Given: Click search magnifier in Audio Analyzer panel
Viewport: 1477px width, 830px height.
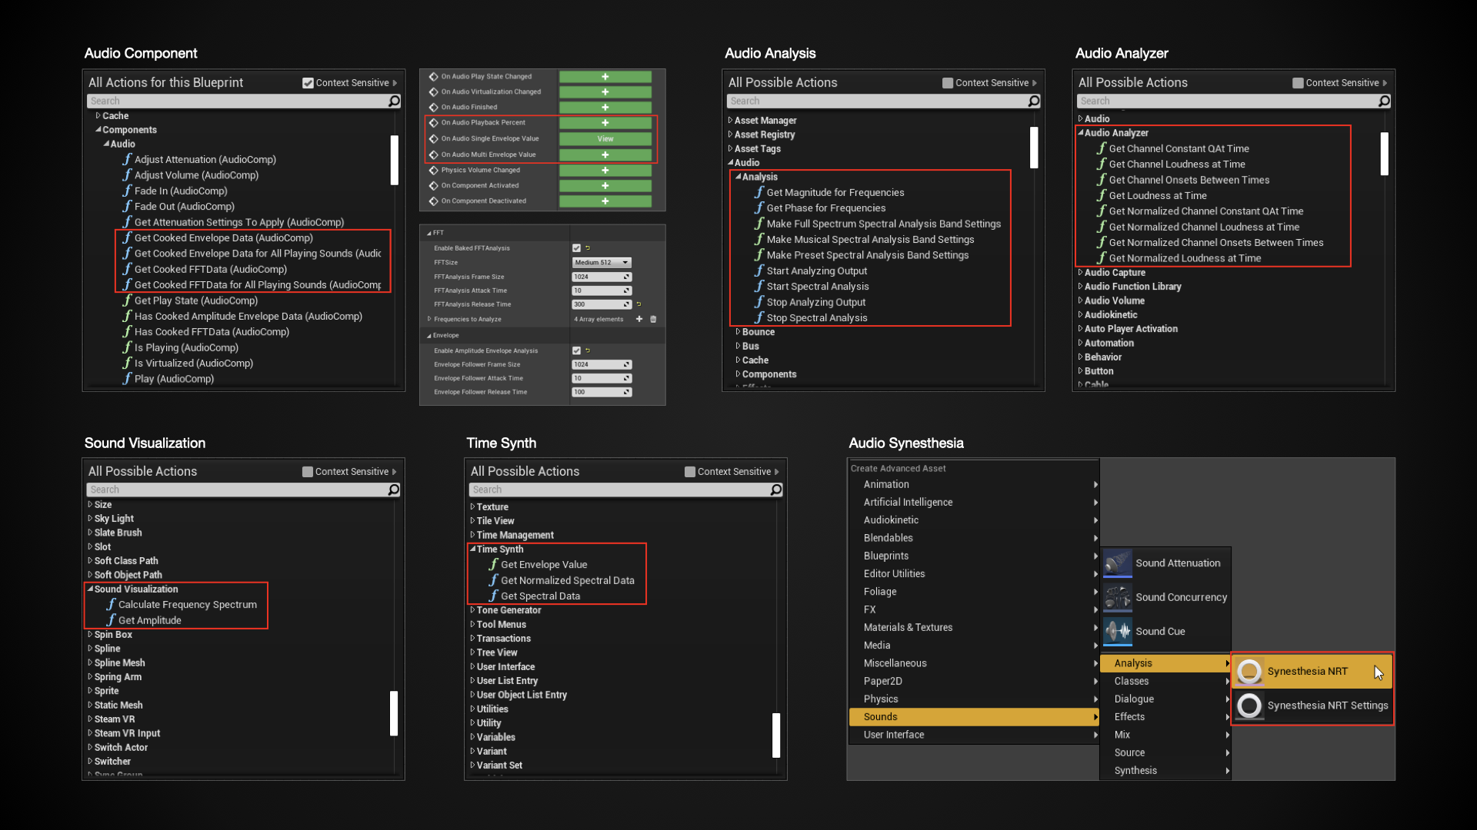Looking at the screenshot, I should tap(1384, 101).
